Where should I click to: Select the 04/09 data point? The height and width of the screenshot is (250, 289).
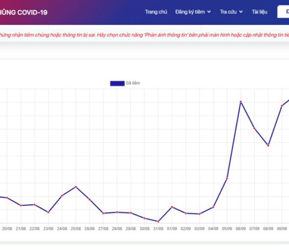point(213,207)
